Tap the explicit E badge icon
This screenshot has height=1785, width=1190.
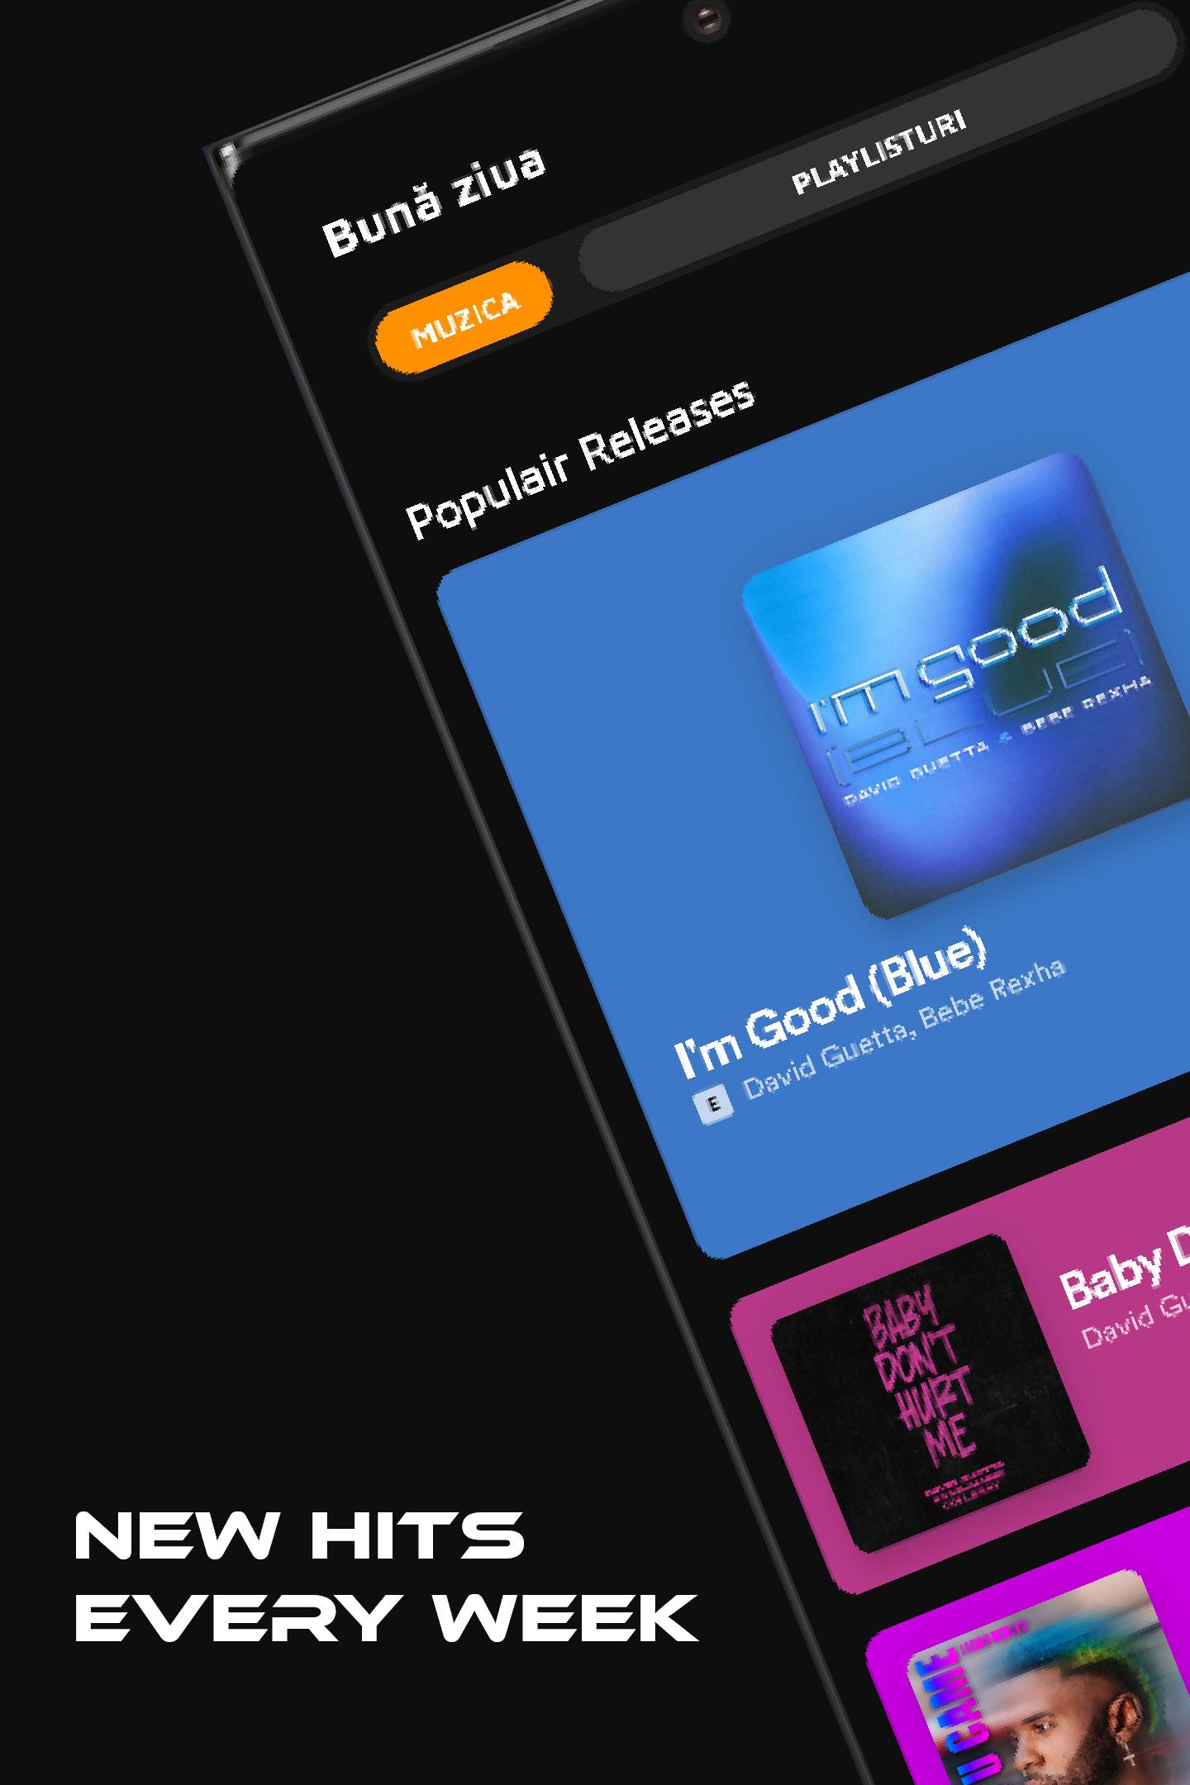point(714,1105)
